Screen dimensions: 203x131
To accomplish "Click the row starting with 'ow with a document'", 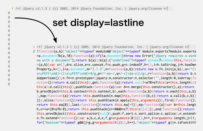I will [116, 60].
